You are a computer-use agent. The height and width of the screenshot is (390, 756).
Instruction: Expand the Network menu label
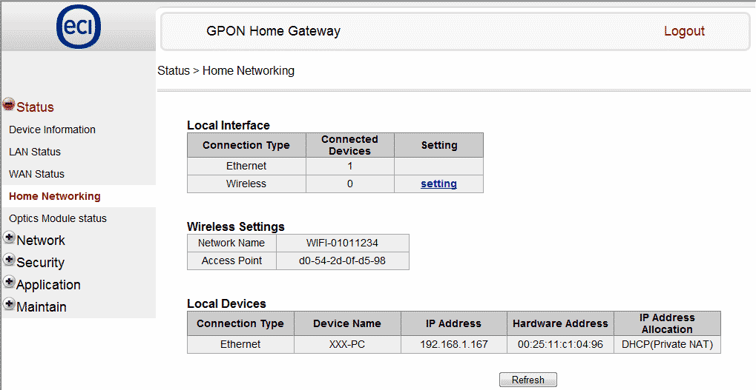[x=41, y=241]
